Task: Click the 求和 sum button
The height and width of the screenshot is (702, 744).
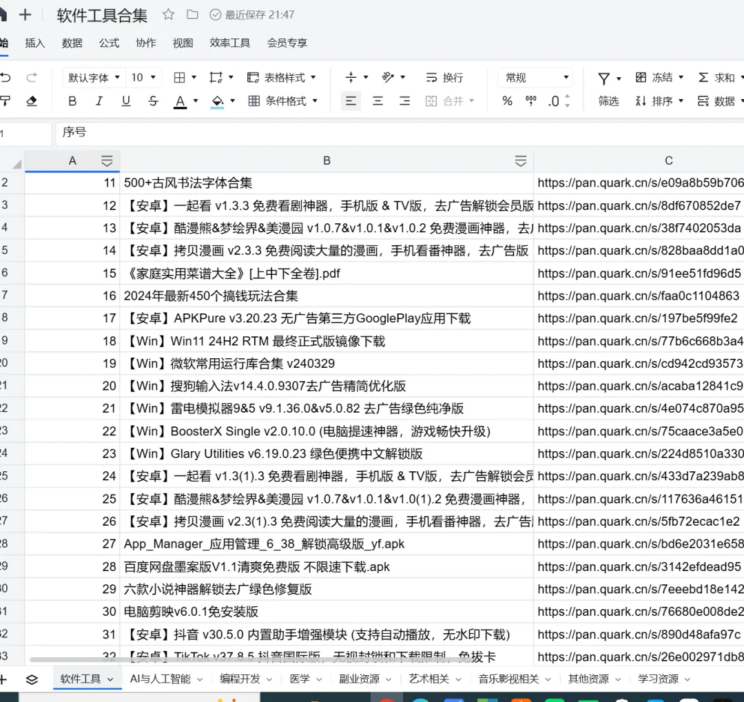Action: (x=717, y=77)
